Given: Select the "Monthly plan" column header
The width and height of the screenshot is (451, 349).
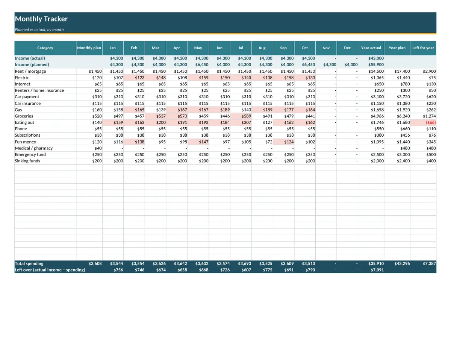Looking at the screenshot, I should click(89, 48).
